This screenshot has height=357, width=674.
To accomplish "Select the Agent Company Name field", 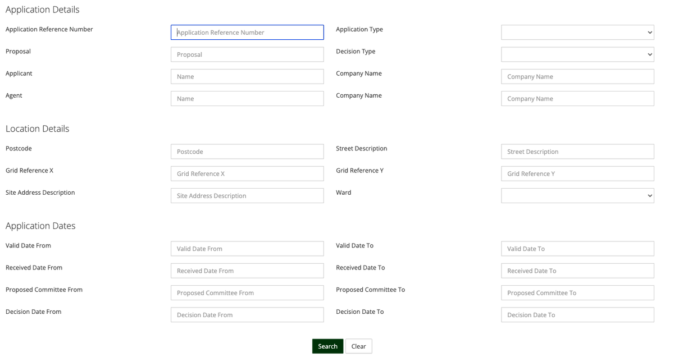I will tap(577, 98).
